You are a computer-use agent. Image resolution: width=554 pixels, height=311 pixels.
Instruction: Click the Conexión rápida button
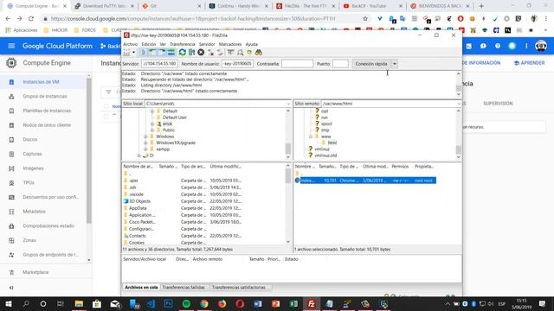pyautogui.click(x=371, y=64)
